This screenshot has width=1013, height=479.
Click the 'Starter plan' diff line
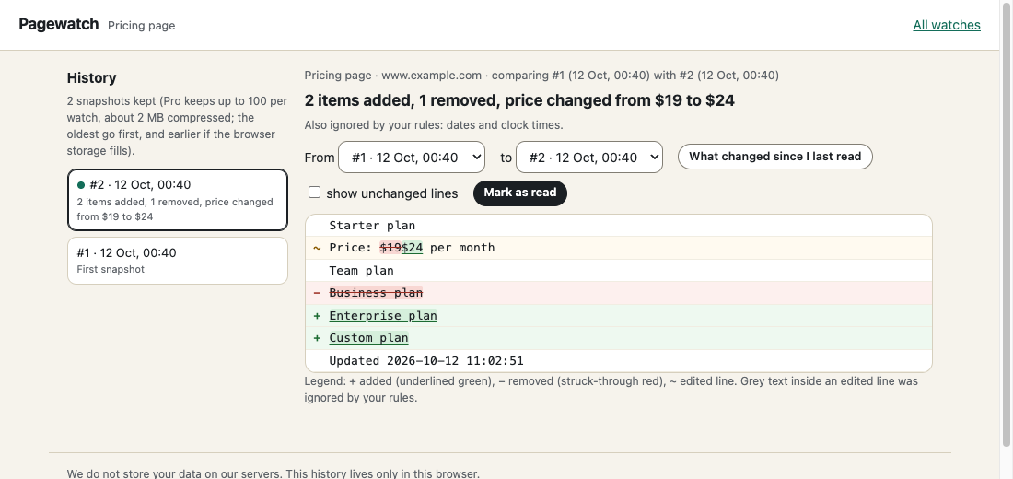pyautogui.click(x=618, y=226)
